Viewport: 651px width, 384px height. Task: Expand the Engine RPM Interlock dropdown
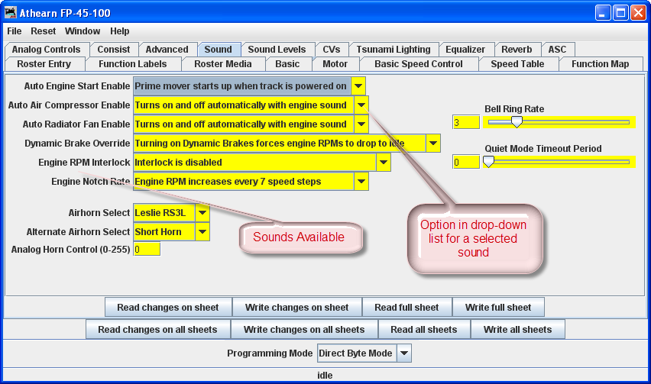point(384,162)
